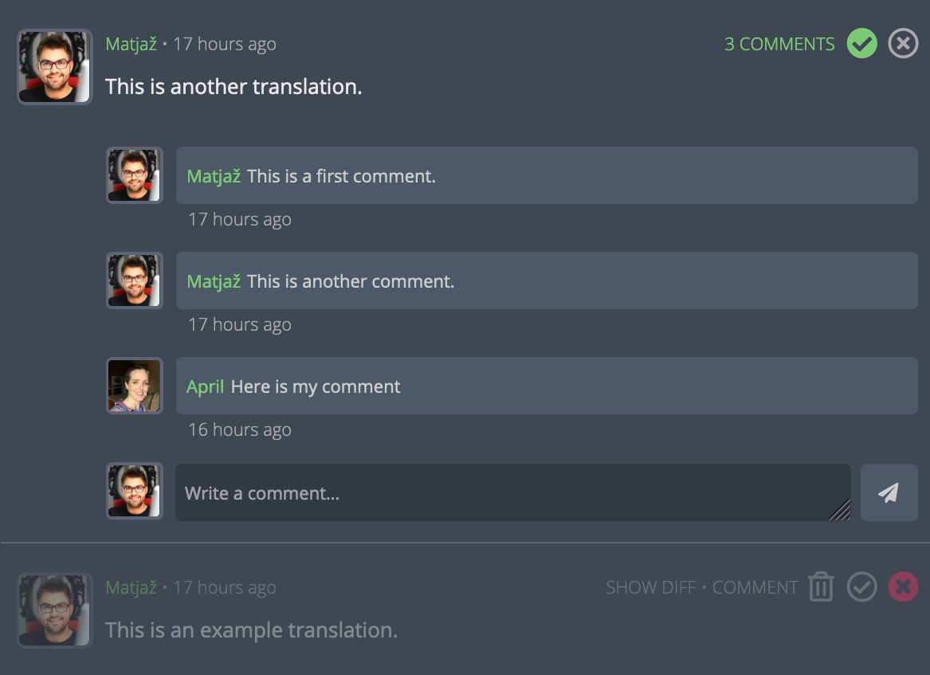Screen dimensions: 930x675
Task: Click Matjaž's name in the first comment
Action: pos(214,177)
